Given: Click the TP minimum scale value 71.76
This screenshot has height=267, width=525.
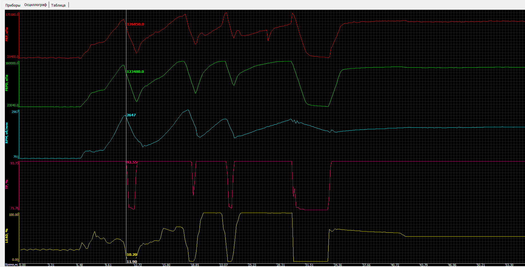Looking at the screenshot, I should [x=15, y=208].
